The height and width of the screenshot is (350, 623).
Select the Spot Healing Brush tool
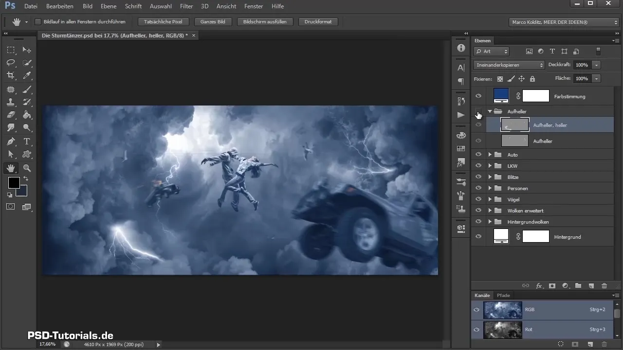coord(11,89)
